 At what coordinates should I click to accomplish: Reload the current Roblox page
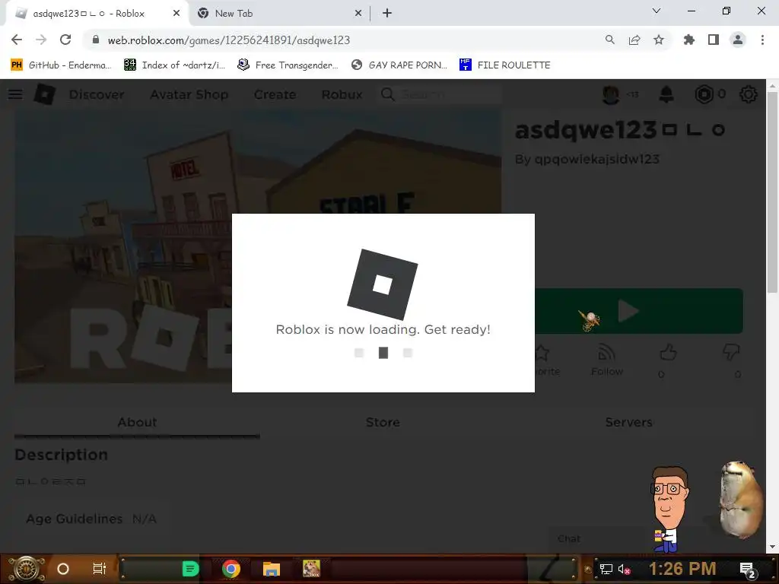[x=65, y=40]
